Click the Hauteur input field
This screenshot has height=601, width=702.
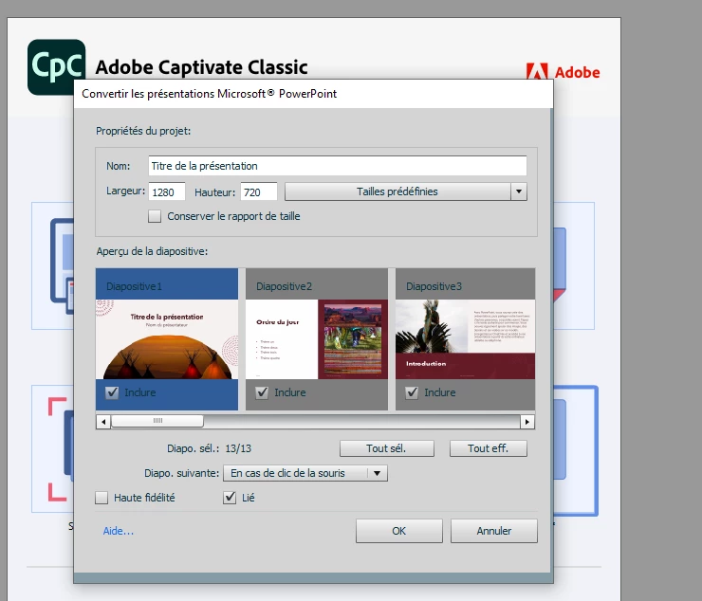pyautogui.click(x=259, y=192)
